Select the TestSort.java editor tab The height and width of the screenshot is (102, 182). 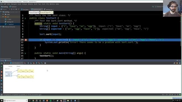pos(37,9)
